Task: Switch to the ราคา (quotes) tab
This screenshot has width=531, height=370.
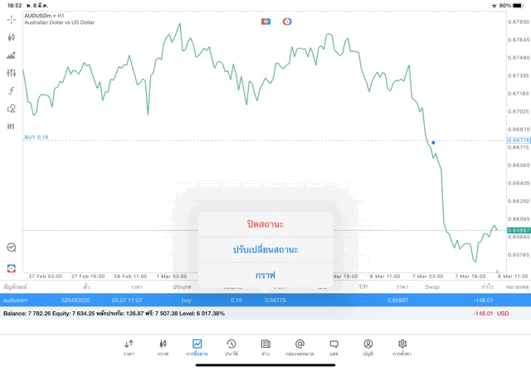Action: point(129,346)
